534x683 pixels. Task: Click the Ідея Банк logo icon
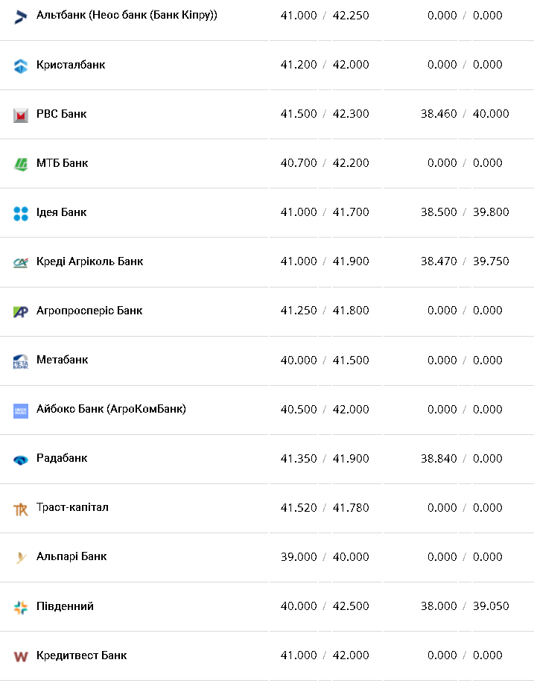(21, 213)
